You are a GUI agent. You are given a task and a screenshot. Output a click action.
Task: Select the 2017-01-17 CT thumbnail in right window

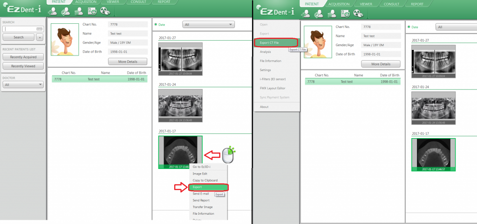[434, 154]
